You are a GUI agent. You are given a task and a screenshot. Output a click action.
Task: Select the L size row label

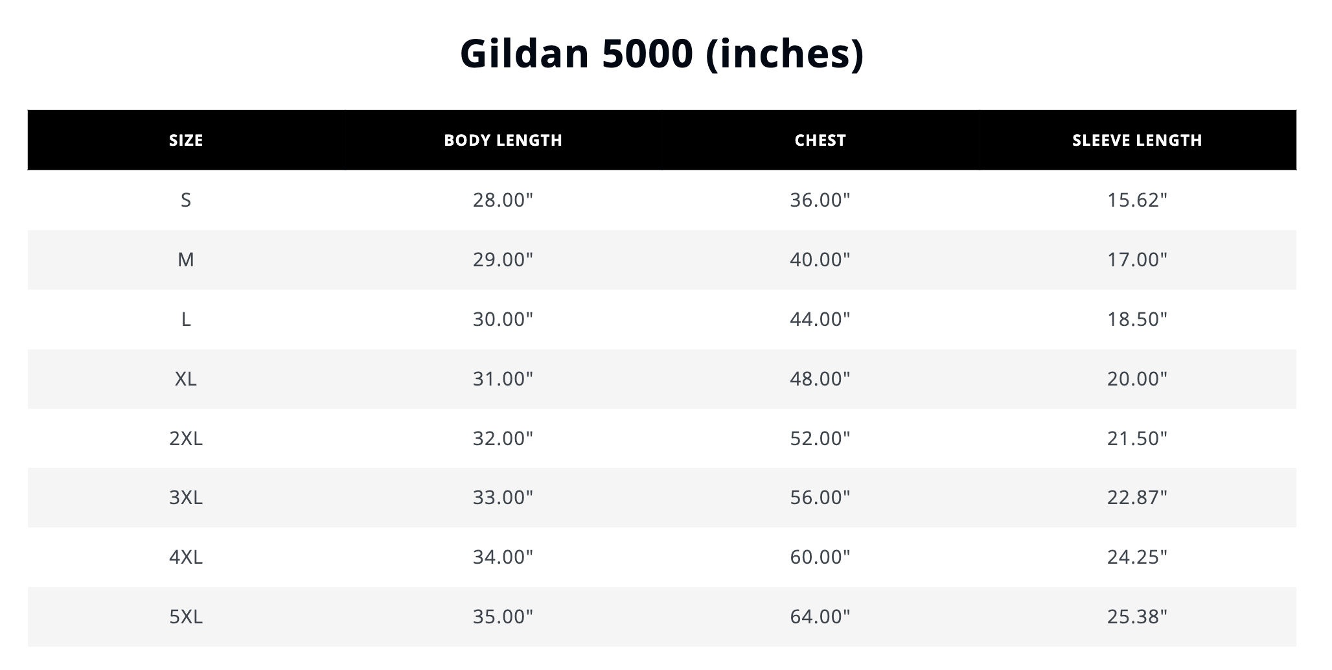click(x=186, y=319)
